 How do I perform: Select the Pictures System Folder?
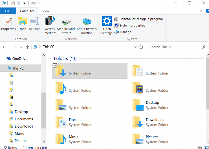[x=151, y=139]
